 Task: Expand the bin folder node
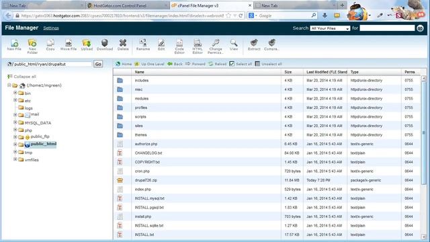(15, 93)
